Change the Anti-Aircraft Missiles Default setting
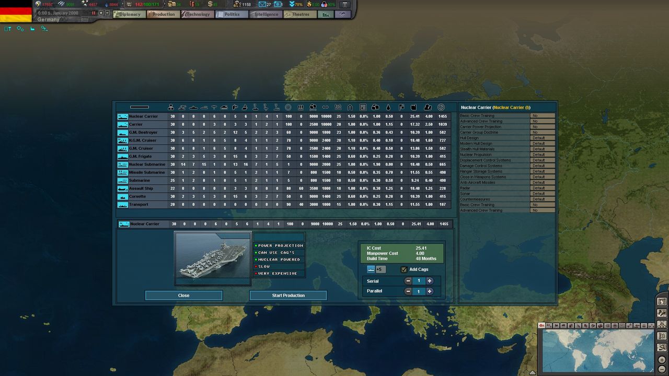 point(543,182)
